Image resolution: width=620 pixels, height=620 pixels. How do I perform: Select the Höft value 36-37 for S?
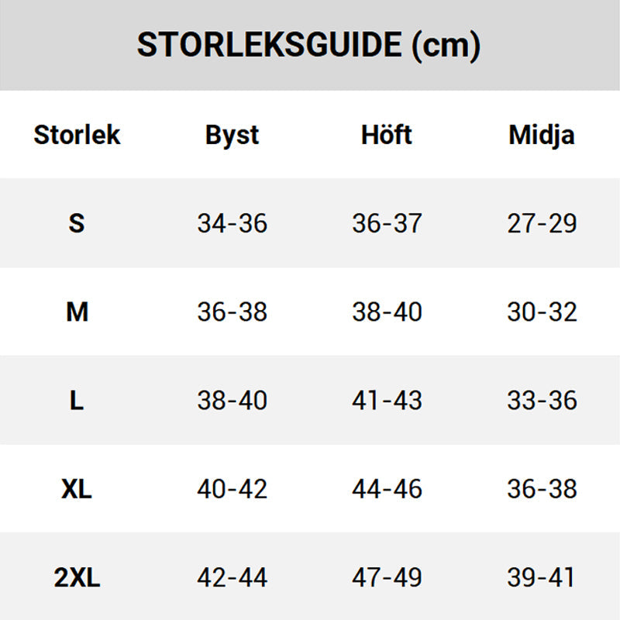coord(387,223)
